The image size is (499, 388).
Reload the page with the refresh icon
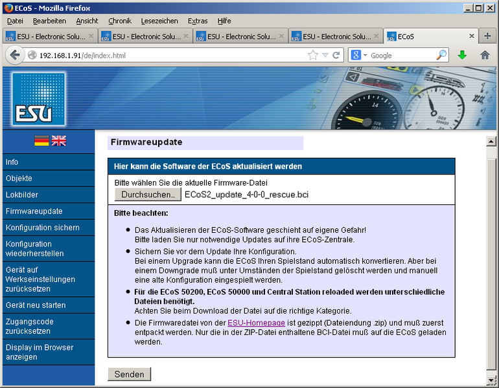tap(336, 55)
